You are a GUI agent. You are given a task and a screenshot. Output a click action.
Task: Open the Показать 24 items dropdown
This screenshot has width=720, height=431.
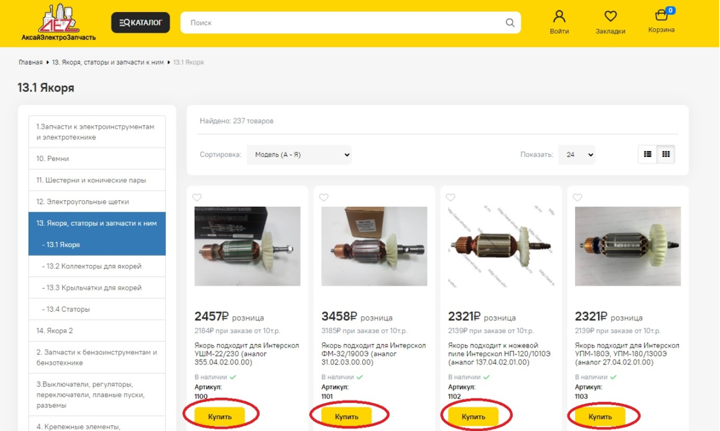(577, 154)
